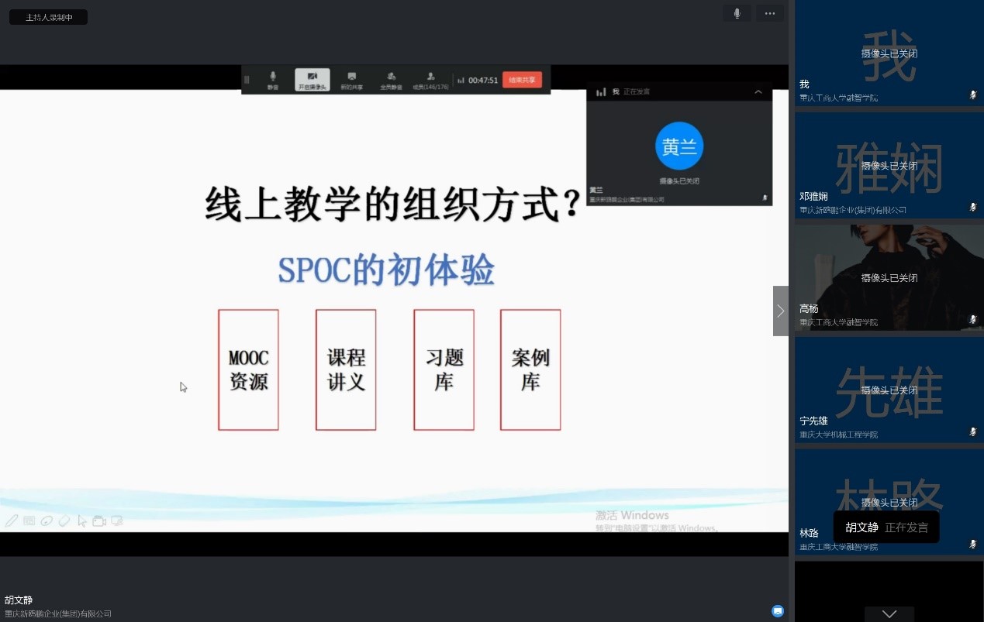
Task: Click the mute microphone icon in sharing toolbar
Action: click(273, 79)
